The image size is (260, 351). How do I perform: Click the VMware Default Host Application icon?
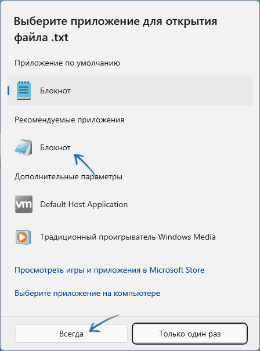point(24,204)
